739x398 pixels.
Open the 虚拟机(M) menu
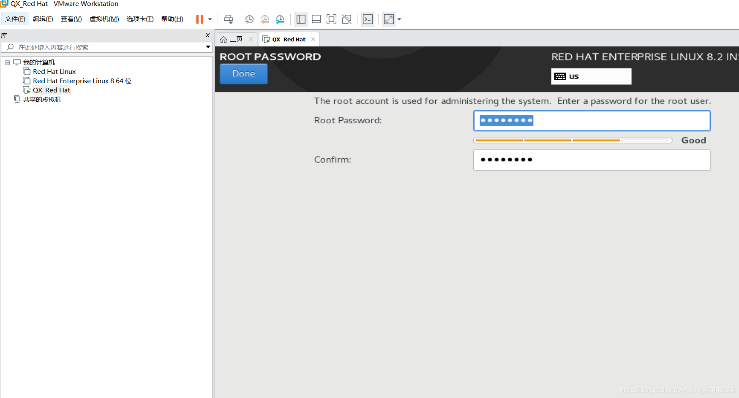(x=104, y=19)
